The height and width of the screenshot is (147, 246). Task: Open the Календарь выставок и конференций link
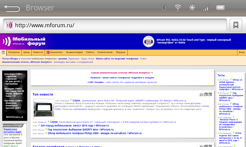[73, 62]
